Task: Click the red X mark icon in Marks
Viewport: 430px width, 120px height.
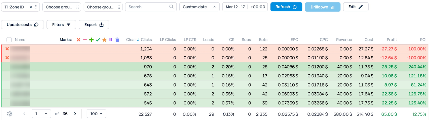Action: coord(78,40)
